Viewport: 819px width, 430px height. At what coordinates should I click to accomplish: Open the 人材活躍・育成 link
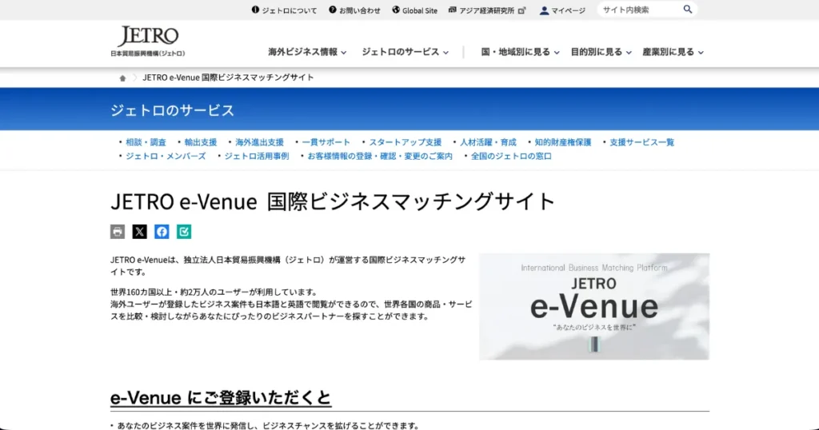(488, 142)
